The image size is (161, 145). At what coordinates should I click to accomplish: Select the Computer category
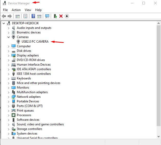[24, 46]
